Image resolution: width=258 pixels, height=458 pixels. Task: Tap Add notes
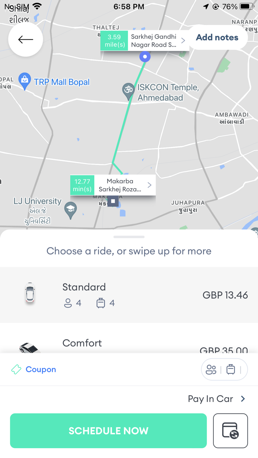pos(217,37)
